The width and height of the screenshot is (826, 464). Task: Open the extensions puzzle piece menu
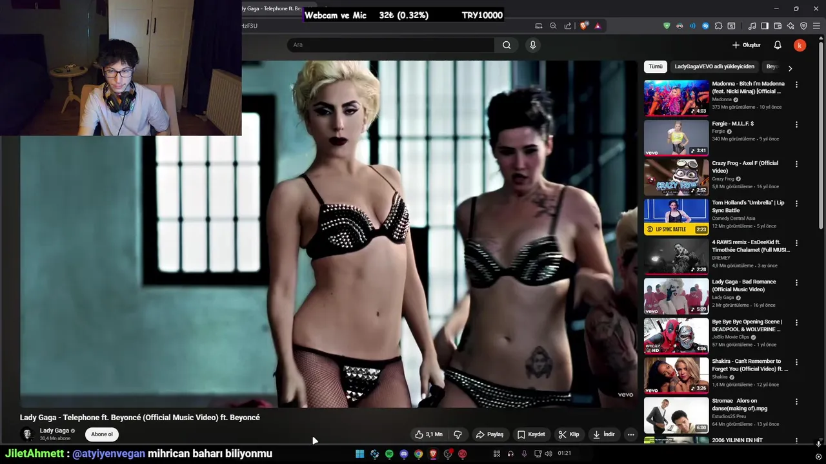(x=718, y=26)
